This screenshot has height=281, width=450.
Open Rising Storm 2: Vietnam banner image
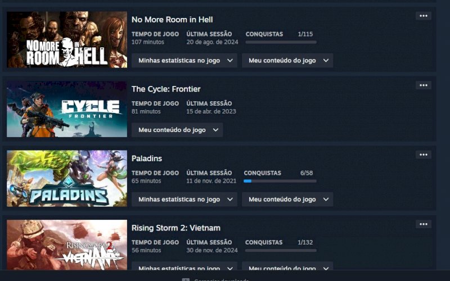[x=67, y=245]
